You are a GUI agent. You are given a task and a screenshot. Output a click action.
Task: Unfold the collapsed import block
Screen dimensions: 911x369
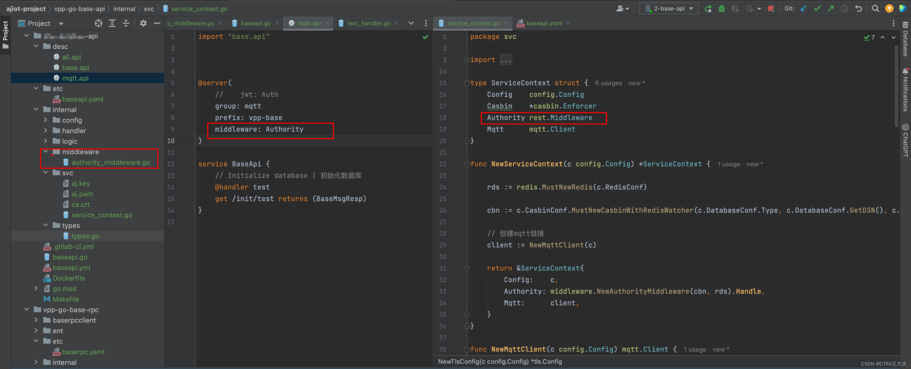467,60
